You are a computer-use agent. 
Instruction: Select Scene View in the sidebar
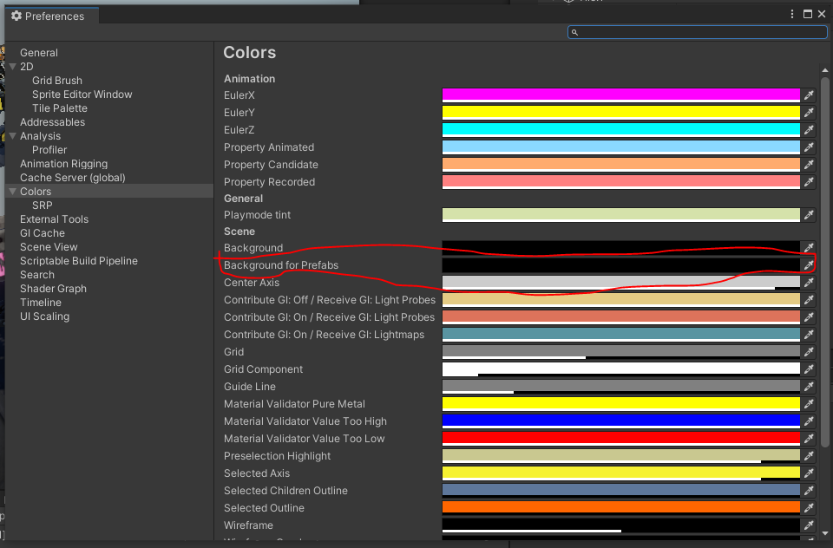(50, 246)
